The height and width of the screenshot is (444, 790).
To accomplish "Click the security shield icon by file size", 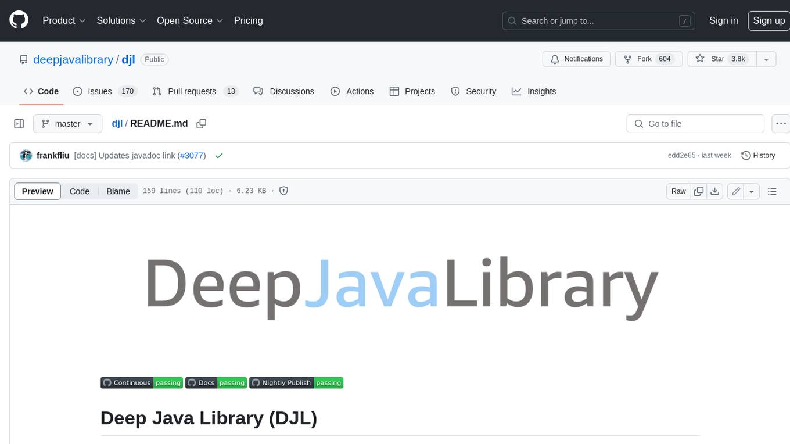I will coord(283,191).
